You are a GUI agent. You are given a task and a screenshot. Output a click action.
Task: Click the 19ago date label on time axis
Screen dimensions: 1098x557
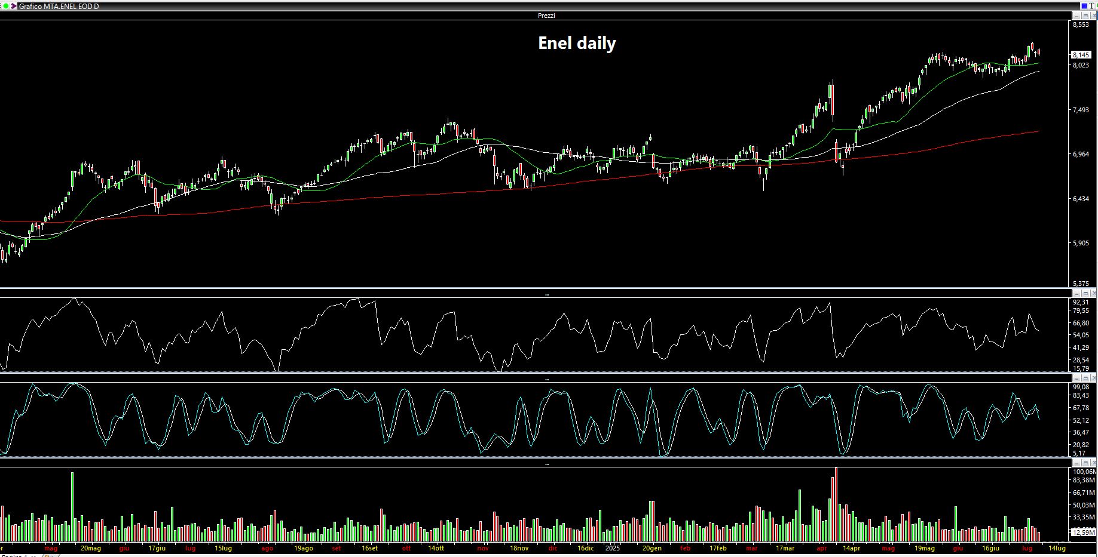tap(304, 548)
